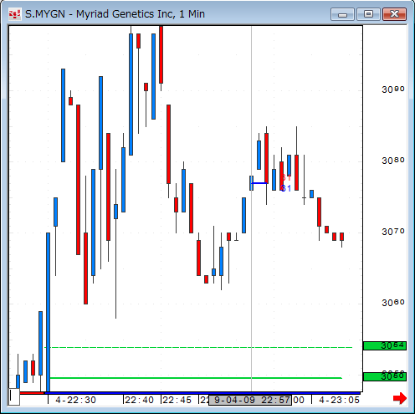Click the 22:45 time axis label
Screen dimensions: 415x414
tap(177, 400)
